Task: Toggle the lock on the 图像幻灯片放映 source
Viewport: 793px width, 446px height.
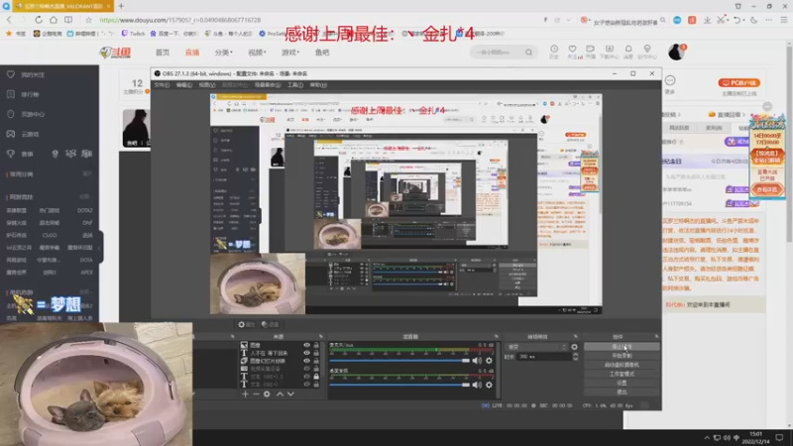Action: tap(316, 361)
